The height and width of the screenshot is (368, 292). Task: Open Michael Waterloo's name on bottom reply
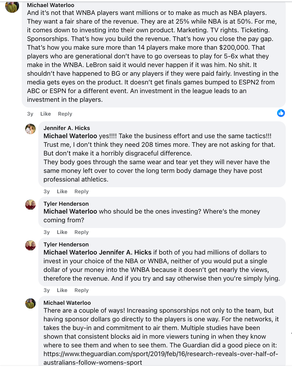tap(67, 303)
